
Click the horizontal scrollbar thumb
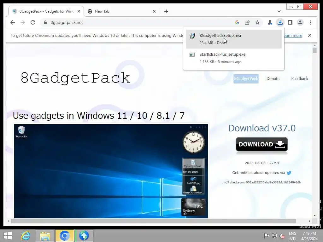pos(154,221)
